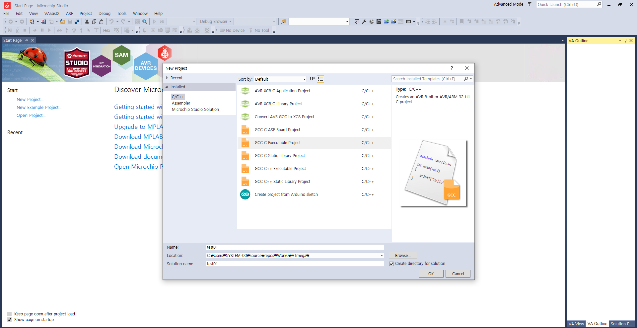Click the Search Installed Templates field
This screenshot has width=637, height=328.
427,79
